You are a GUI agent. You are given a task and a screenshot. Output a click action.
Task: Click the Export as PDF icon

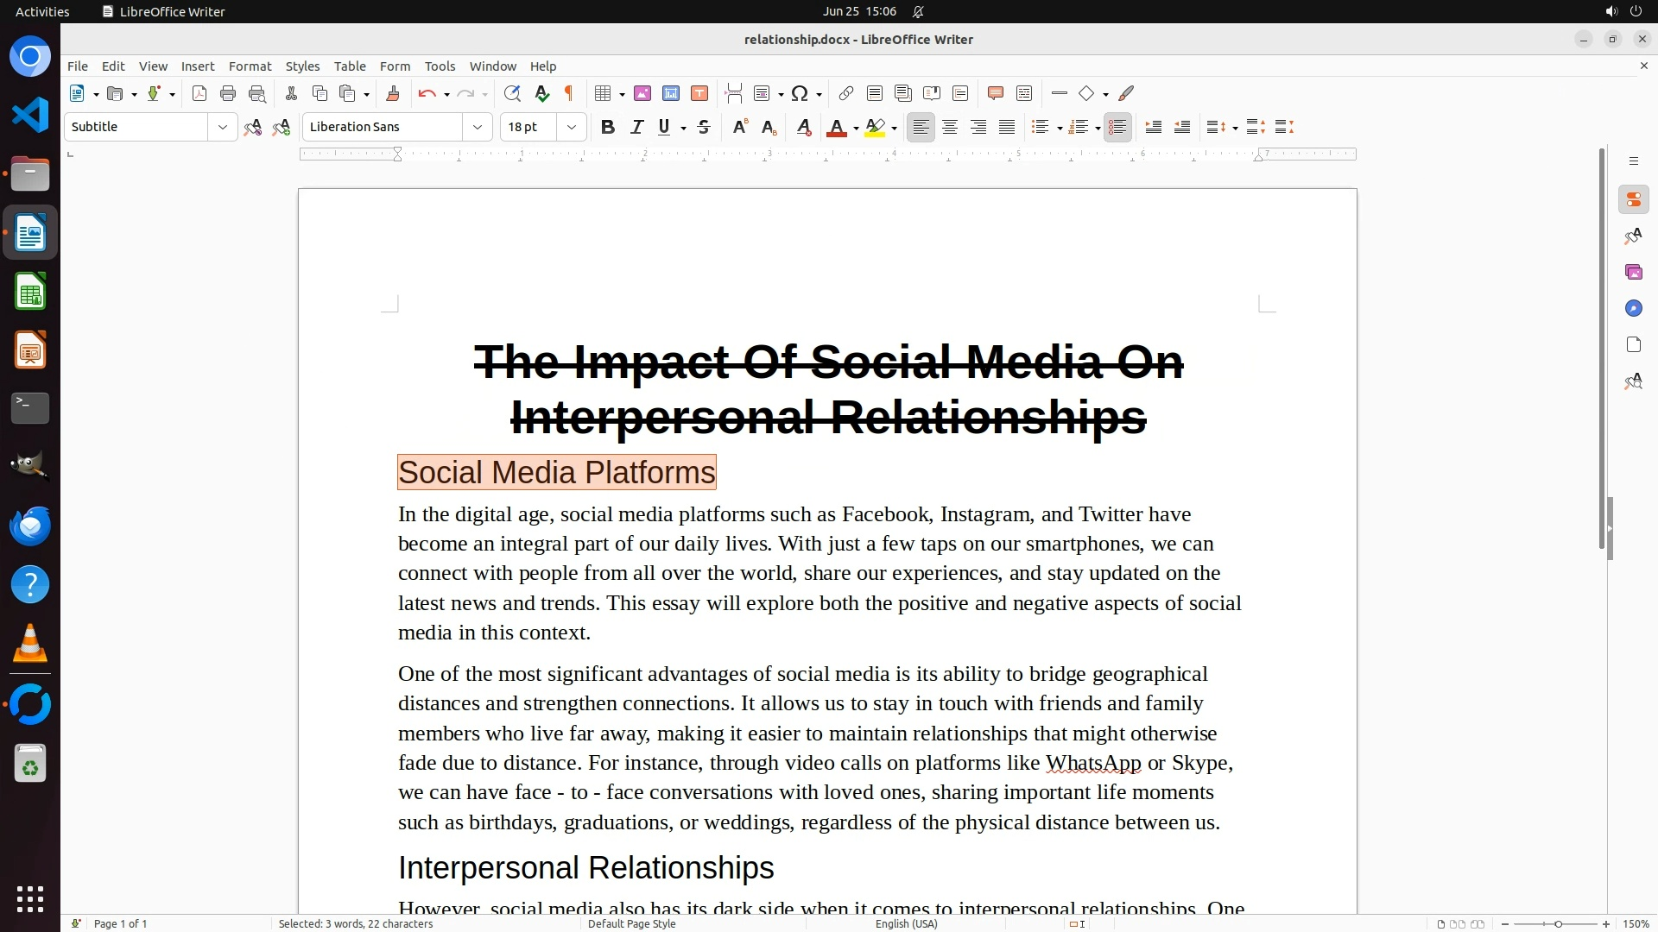[x=199, y=94]
